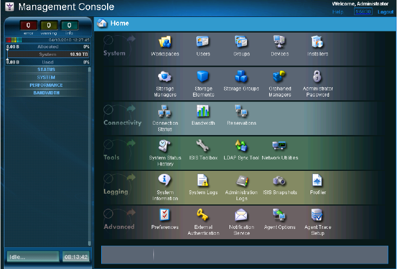Click the date 04/13/2010 12:27:45
The image size is (397, 269).
pos(69,40)
